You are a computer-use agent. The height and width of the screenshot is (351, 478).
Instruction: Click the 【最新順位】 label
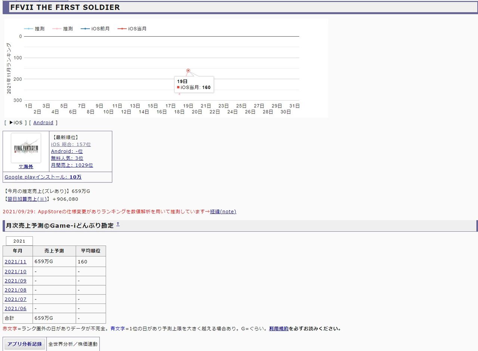pos(65,138)
